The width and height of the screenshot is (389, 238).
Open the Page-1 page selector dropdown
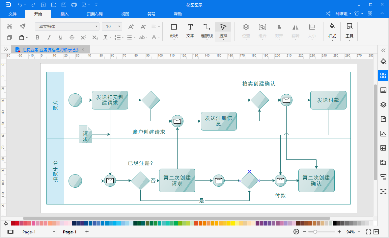point(54,232)
